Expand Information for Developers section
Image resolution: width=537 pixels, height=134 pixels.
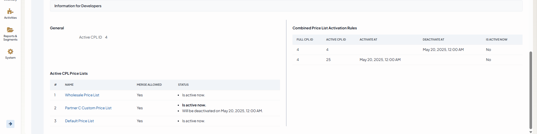pos(78,6)
